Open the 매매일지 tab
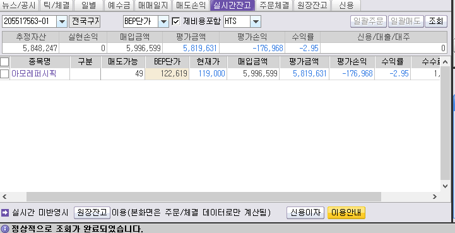The width and height of the screenshot is (455, 233). click(153, 5)
